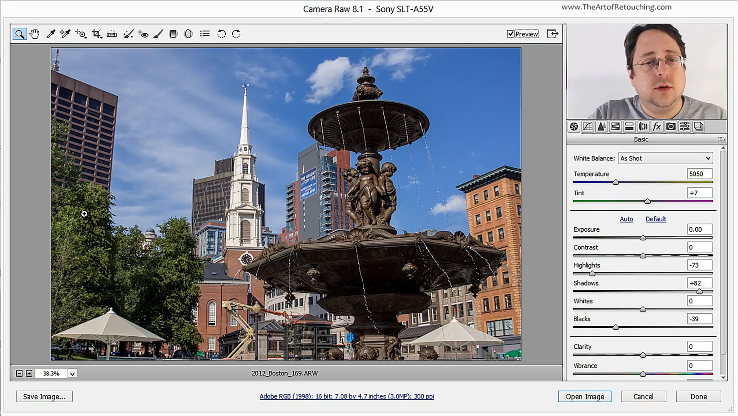The width and height of the screenshot is (738, 416).
Task: Select the Spot Removal tool
Action: click(128, 33)
